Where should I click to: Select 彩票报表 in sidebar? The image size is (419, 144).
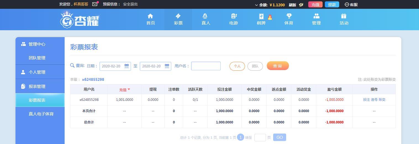click(x=40, y=100)
